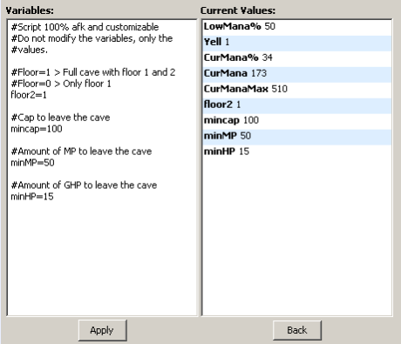This screenshot has width=401, height=344.
Task: Select the minHP 15 current value row
Action: click(297, 152)
